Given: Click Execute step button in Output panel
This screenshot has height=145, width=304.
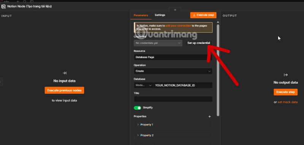Looking at the screenshot, I should click(x=285, y=92).
